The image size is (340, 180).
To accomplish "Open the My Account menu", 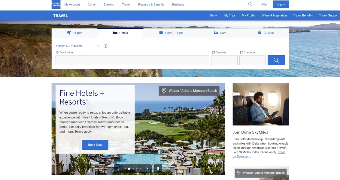I will (x=72, y=4).
